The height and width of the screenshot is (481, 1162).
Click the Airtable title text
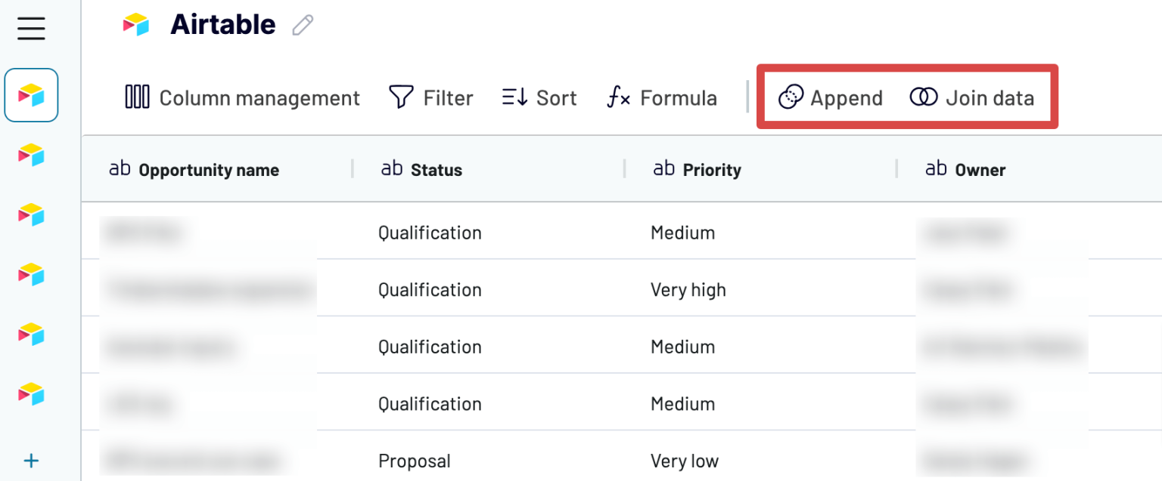click(x=222, y=24)
